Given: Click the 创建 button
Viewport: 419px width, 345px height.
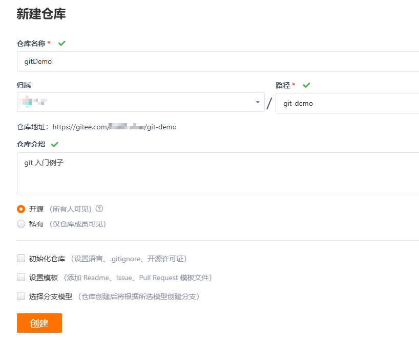Looking at the screenshot, I should pyautogui.click(x=39, y=323).
